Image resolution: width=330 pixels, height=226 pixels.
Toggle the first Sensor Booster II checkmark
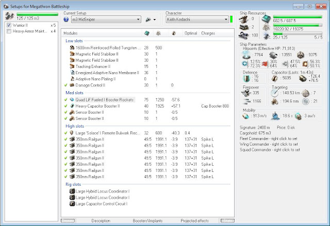66,112
